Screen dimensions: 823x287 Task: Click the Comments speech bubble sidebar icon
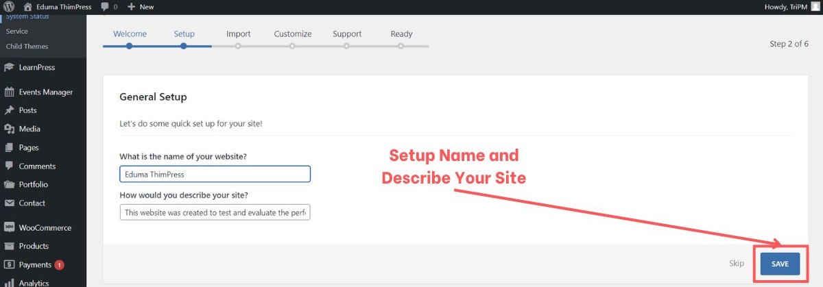[x=9, y=166]
